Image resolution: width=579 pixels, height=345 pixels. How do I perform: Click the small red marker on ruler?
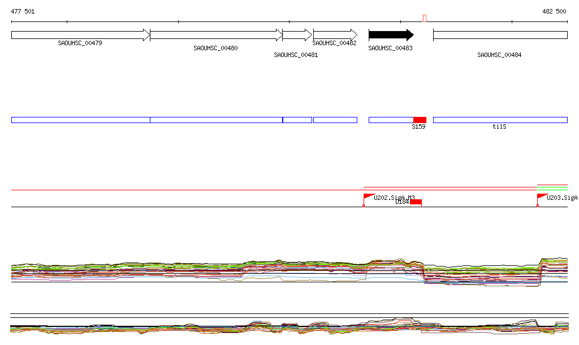pyautogui.click(x=425, y=19)
